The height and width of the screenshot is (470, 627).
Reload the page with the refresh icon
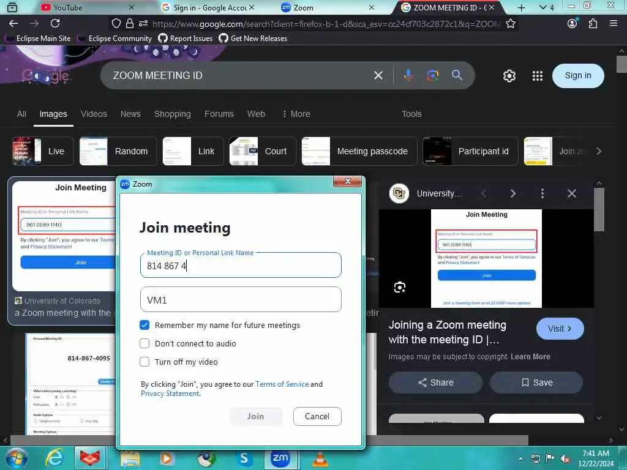[55, 24]
